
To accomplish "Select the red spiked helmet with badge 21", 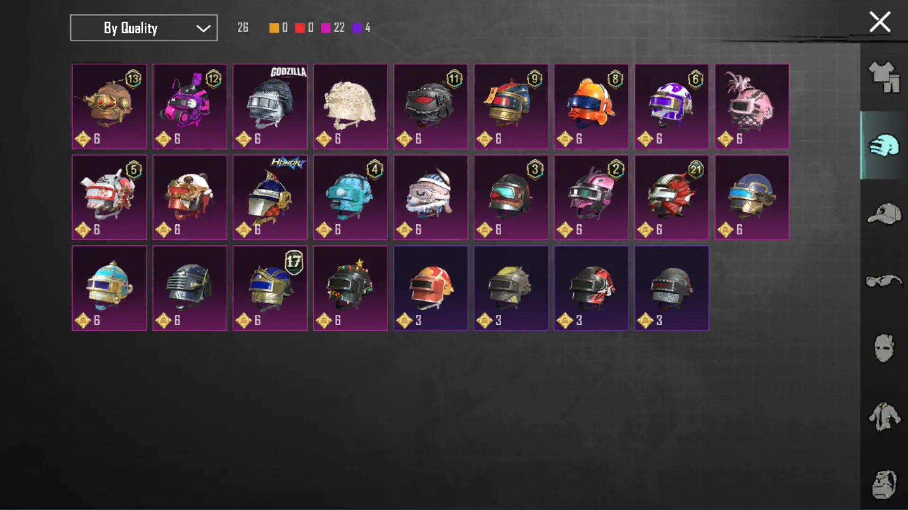I will (x=672, y=197).
